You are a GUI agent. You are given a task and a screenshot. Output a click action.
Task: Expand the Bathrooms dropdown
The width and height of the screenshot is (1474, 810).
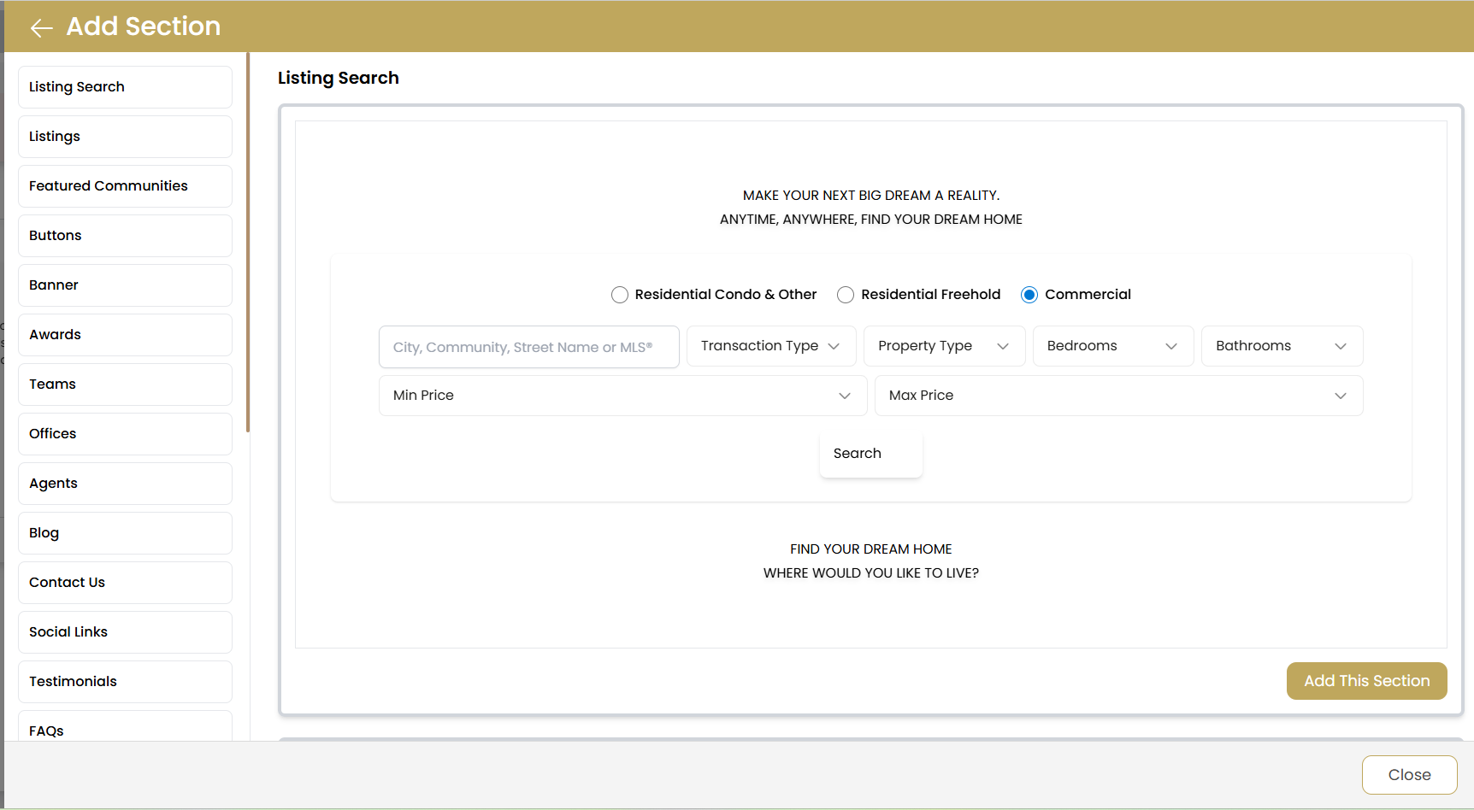pyautogui.click(x=1281, y=345)
